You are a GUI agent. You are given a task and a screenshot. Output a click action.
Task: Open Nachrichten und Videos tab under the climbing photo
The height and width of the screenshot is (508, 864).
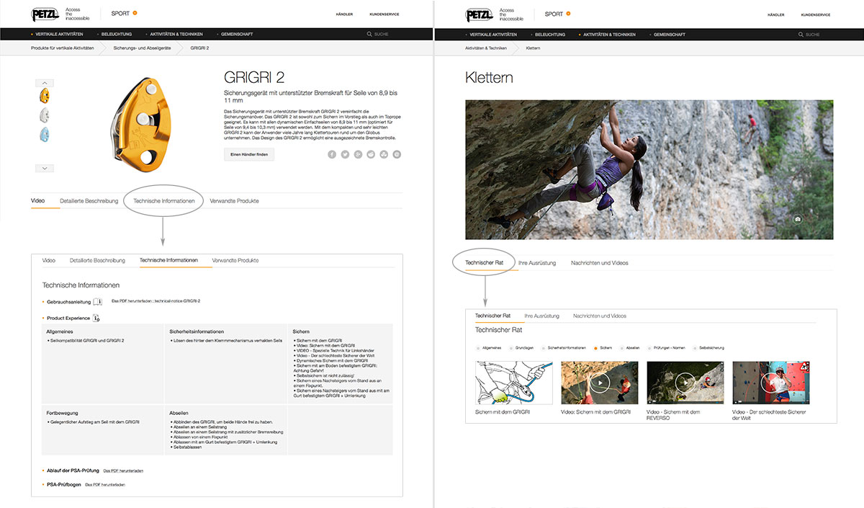[x=600, y=263]
